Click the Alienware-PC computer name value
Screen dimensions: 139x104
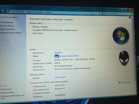tap(60, 85)
